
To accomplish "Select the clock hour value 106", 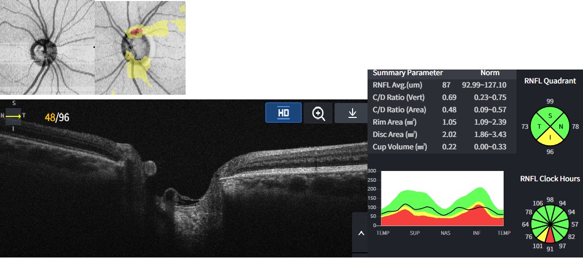I will [x=538, y=203].
